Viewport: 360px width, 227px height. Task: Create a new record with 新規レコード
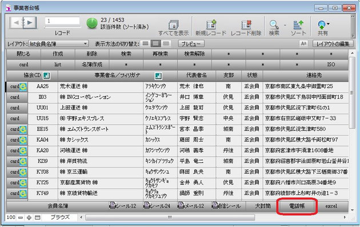(x=211, y=25)
